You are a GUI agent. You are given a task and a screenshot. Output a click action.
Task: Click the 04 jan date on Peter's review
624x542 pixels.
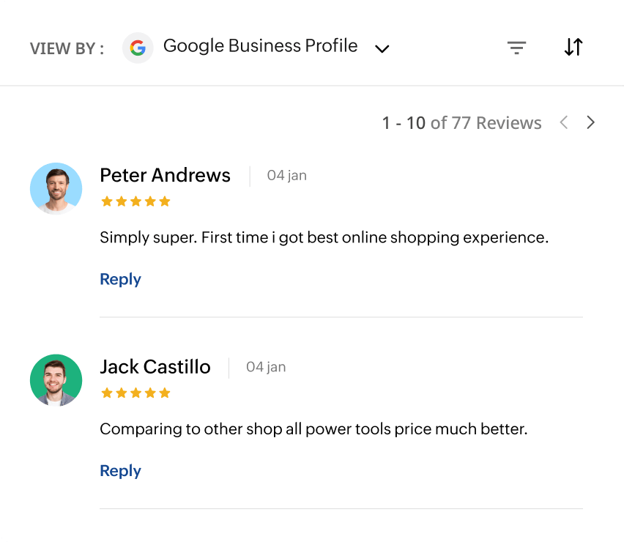286,176
